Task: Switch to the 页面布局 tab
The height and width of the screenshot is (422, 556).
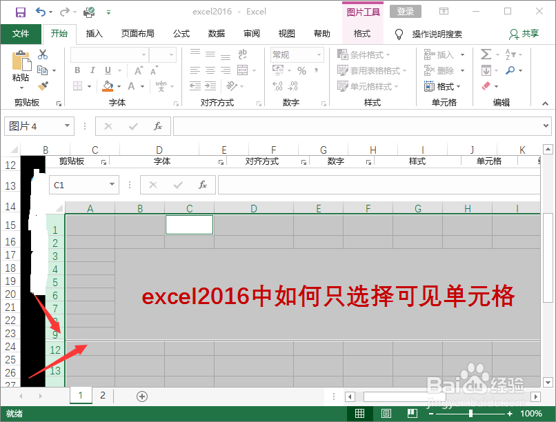Action: coord(137,34)
